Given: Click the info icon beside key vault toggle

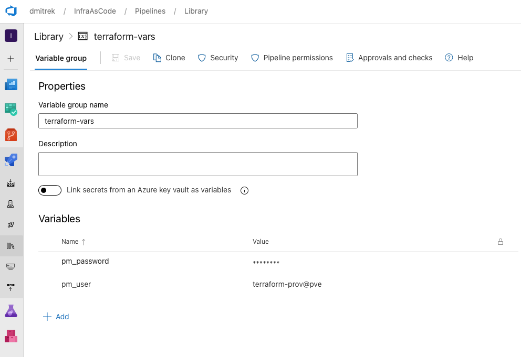Looking at the screenshot, I should pos(244,190).
